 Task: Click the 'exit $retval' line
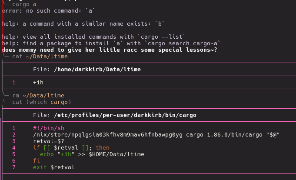53,167
